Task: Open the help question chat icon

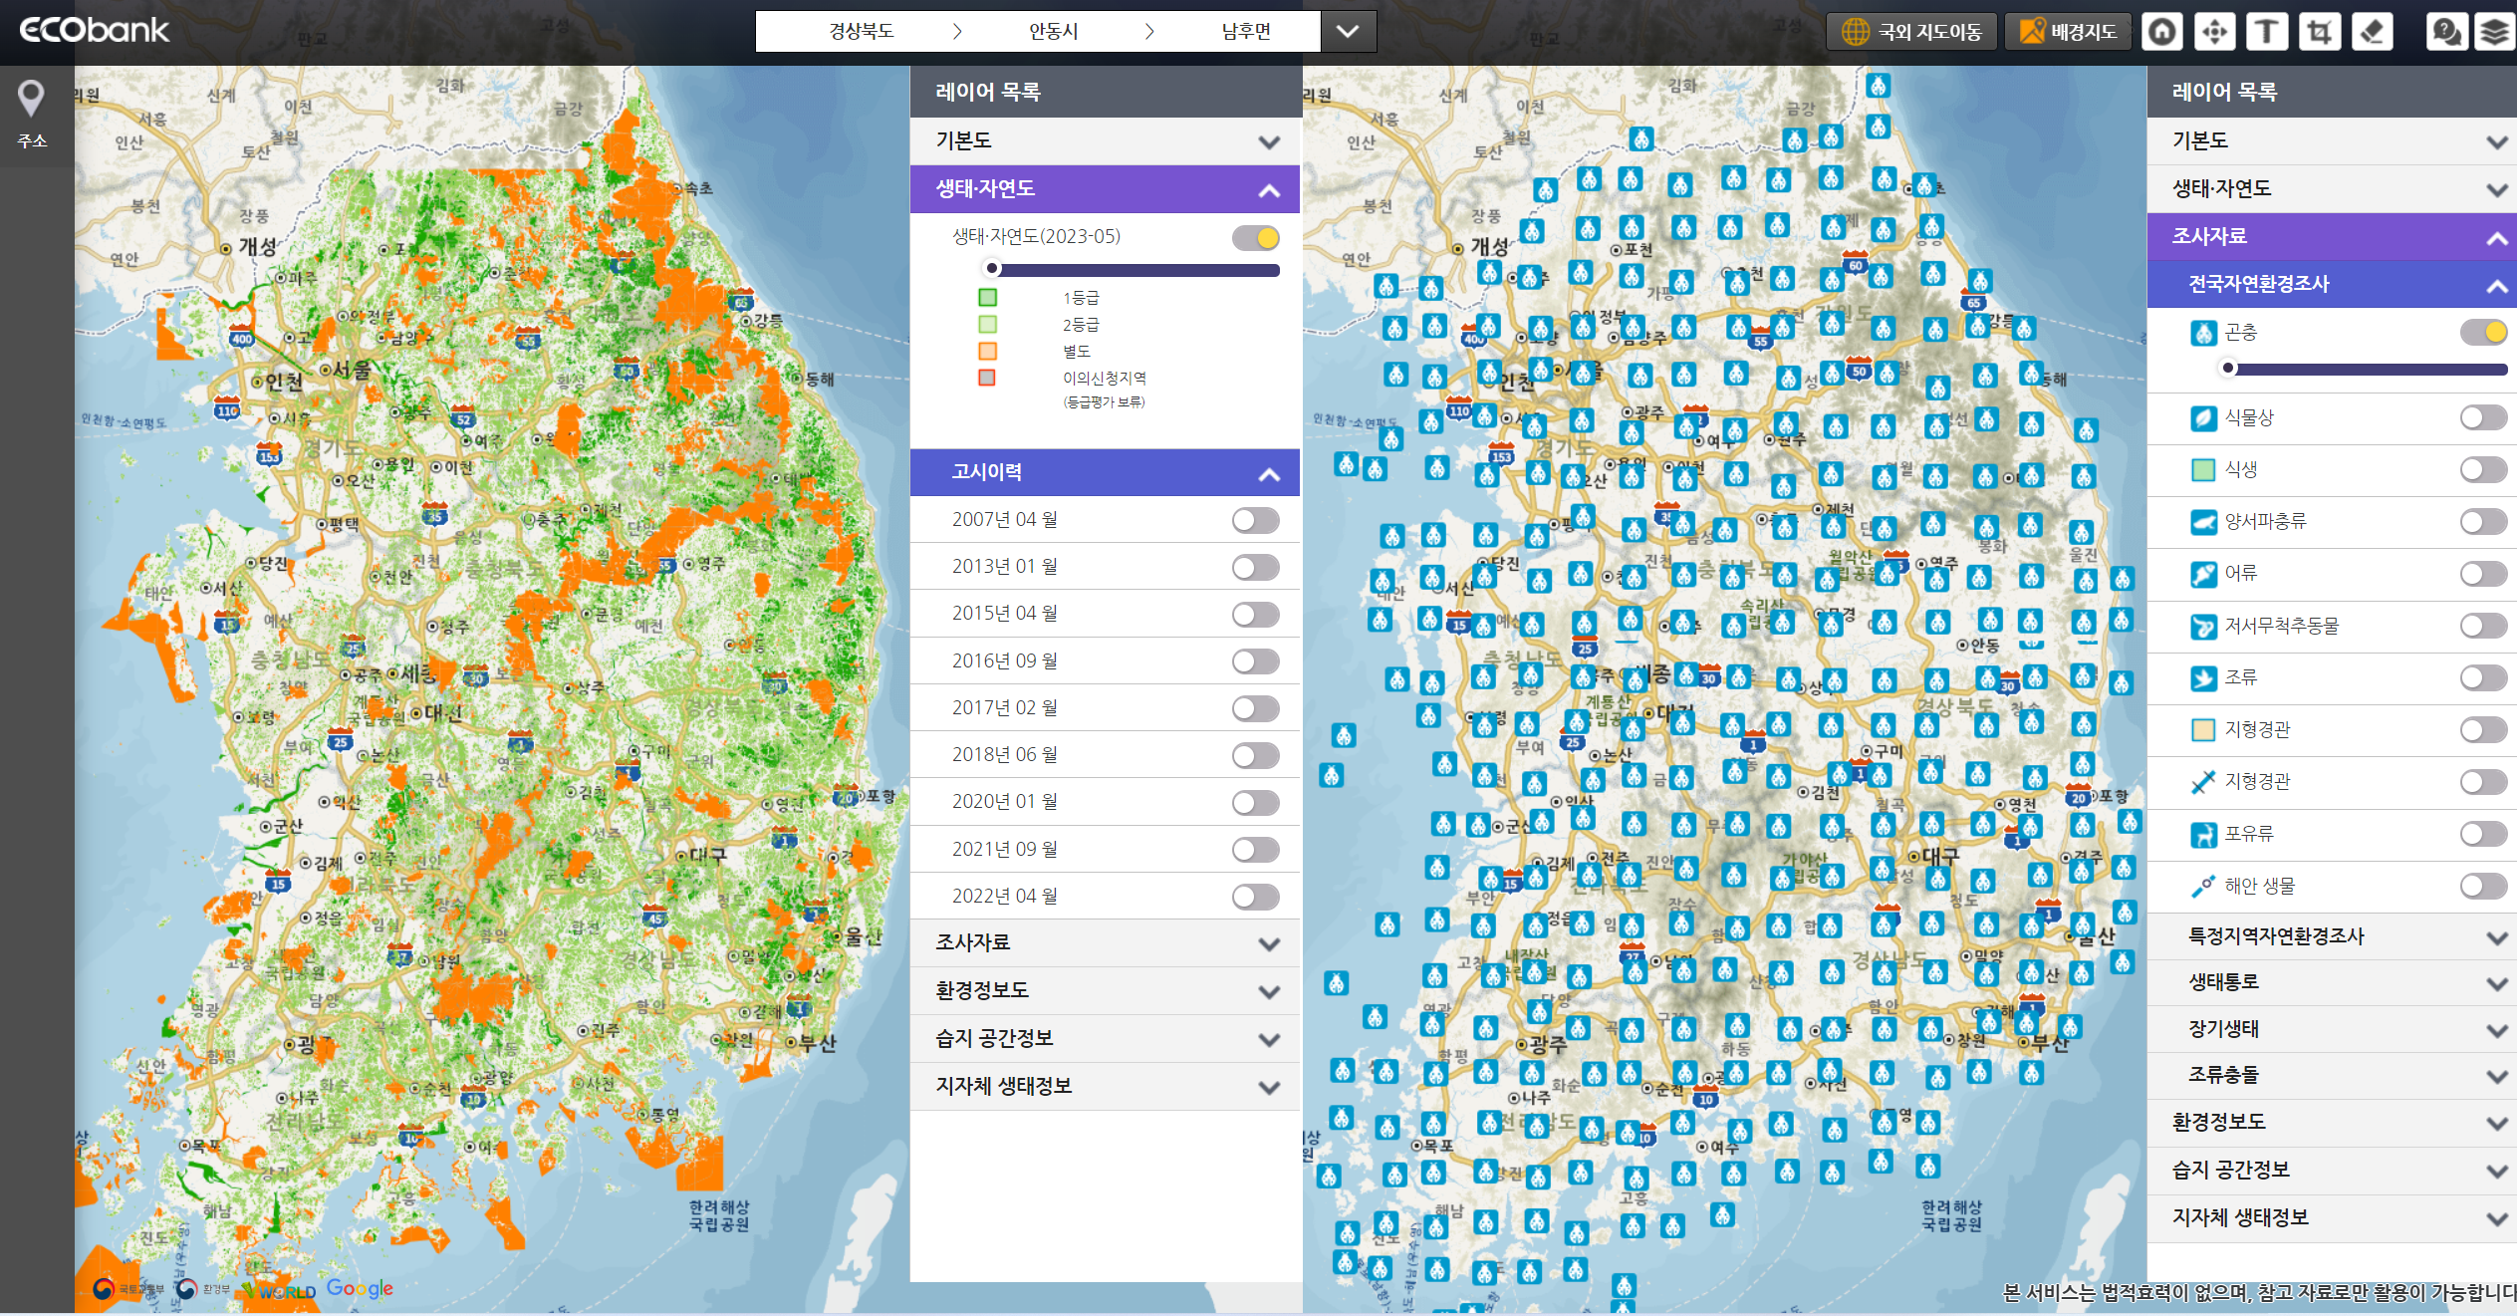Action: coord(2446,32)
